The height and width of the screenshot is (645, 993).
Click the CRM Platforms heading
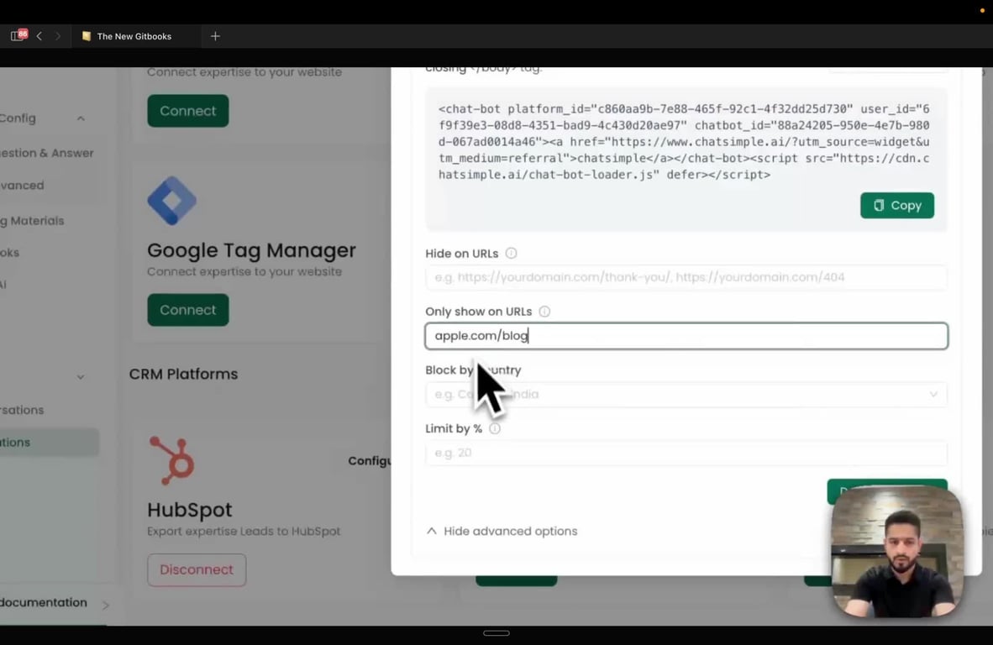183,374
